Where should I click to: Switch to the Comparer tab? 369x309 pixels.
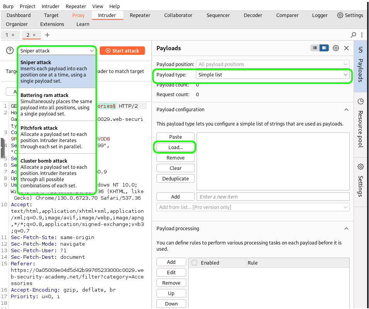pyautogui.click(x=287, y=15)
